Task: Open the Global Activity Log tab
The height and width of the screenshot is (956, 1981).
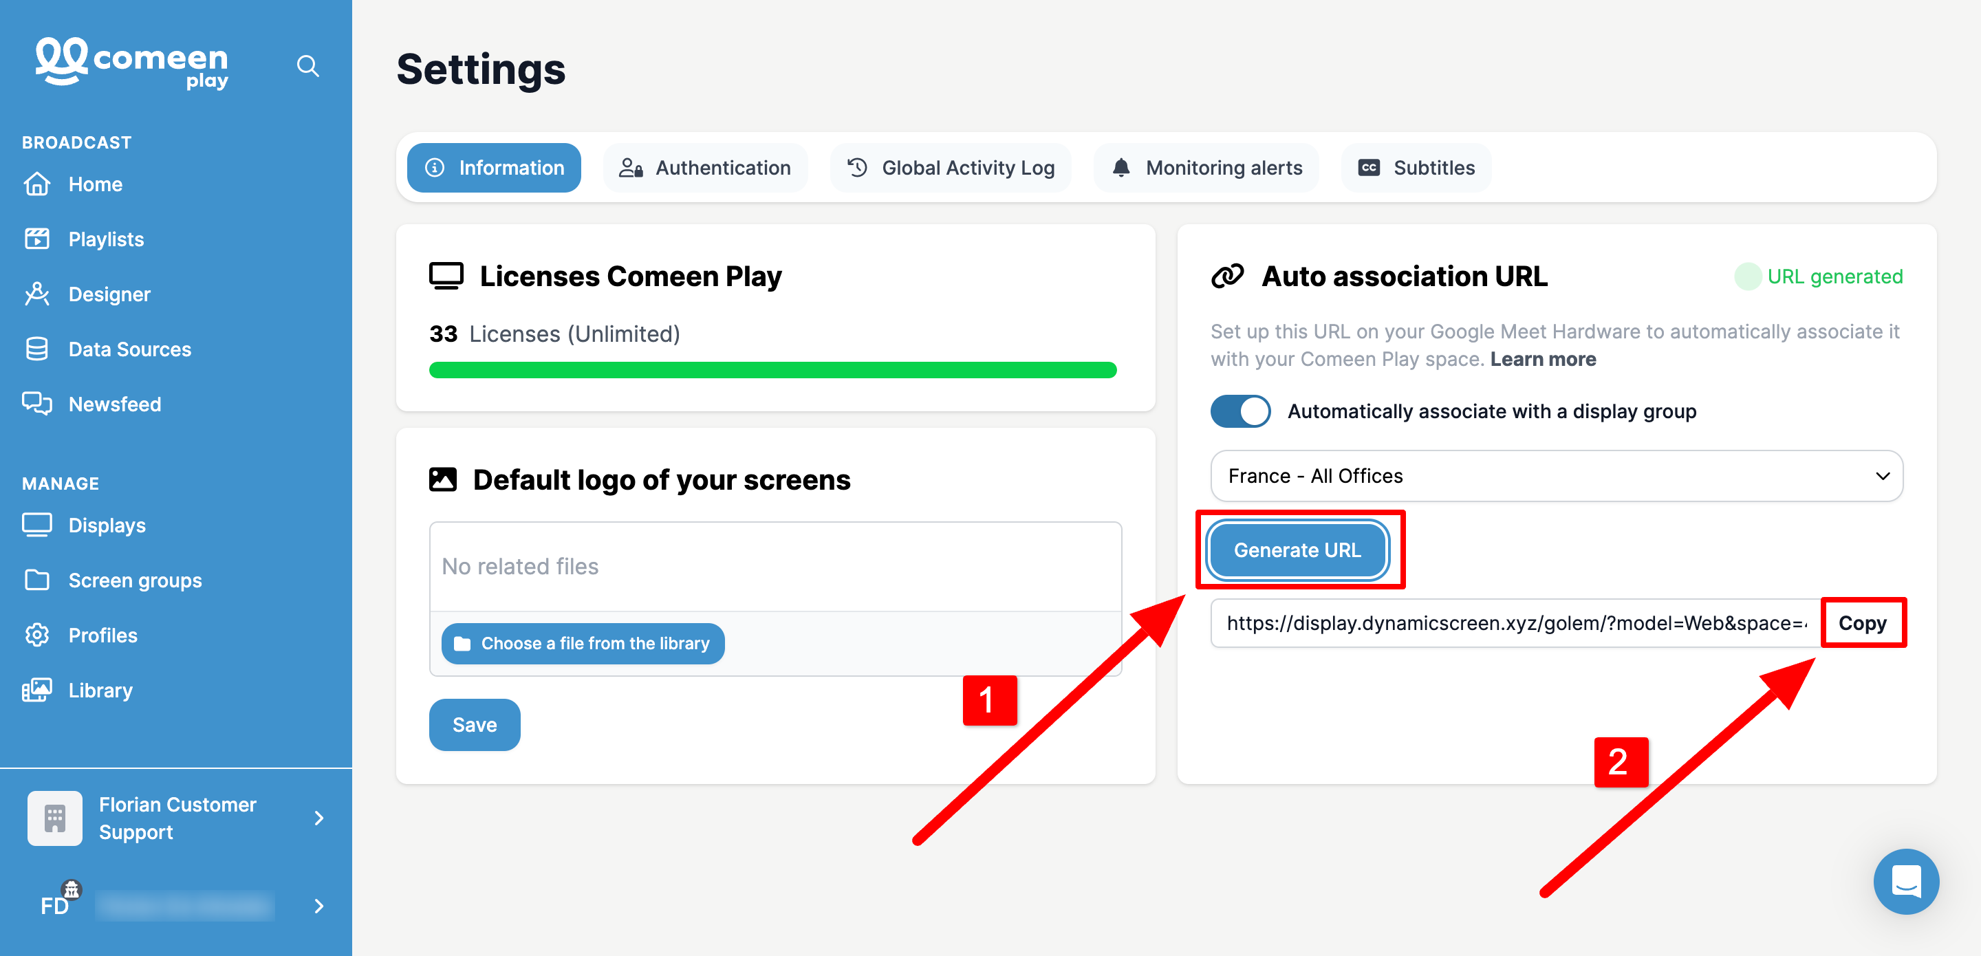Action: point(951,168)
